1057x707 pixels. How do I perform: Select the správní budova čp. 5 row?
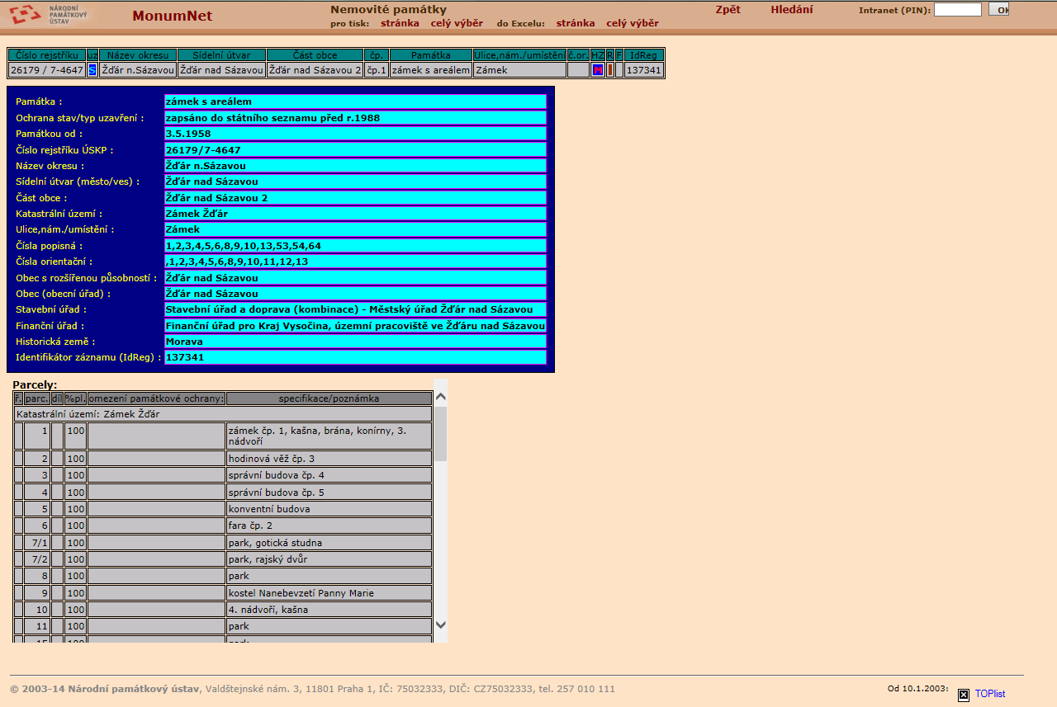tap(223, 493)
